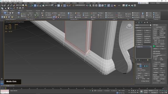
Task: Click the ViewCube in the viewport
Action: (129, 26)
